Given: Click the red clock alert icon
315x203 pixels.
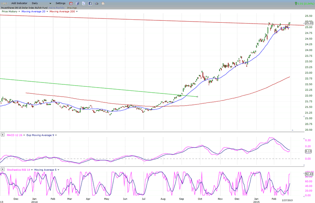Looking at the screenshot, I should [x=71, y=3].
